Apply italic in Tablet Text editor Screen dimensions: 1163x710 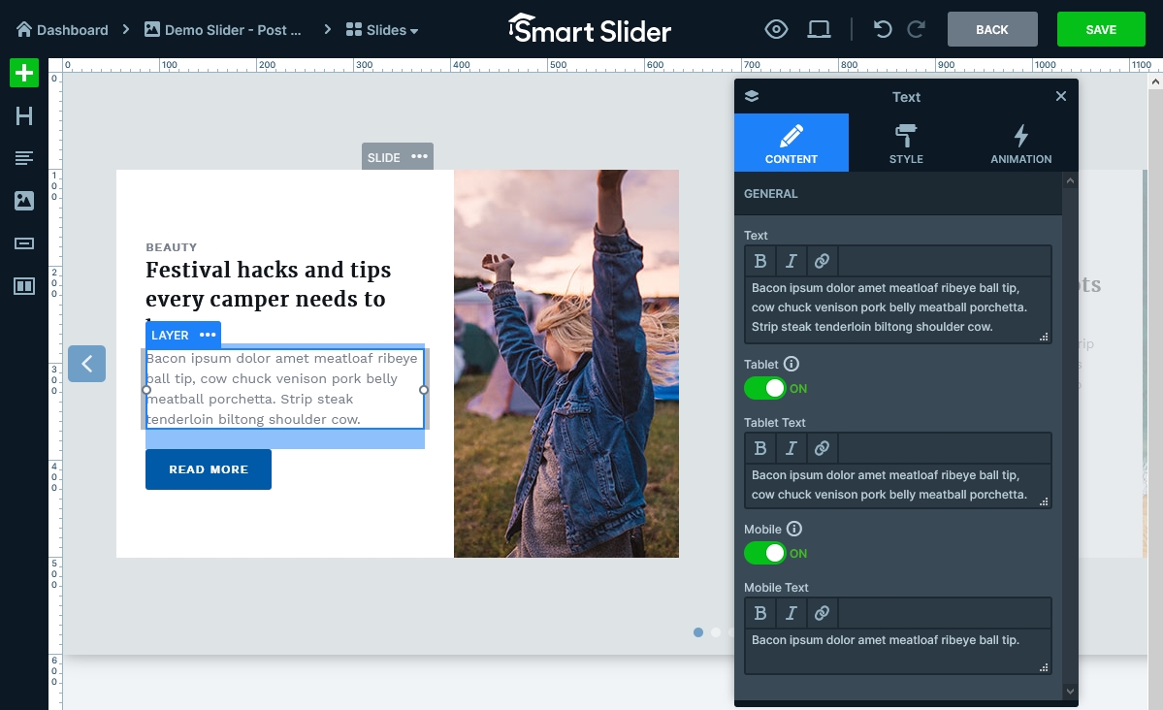tap(791, 448)
